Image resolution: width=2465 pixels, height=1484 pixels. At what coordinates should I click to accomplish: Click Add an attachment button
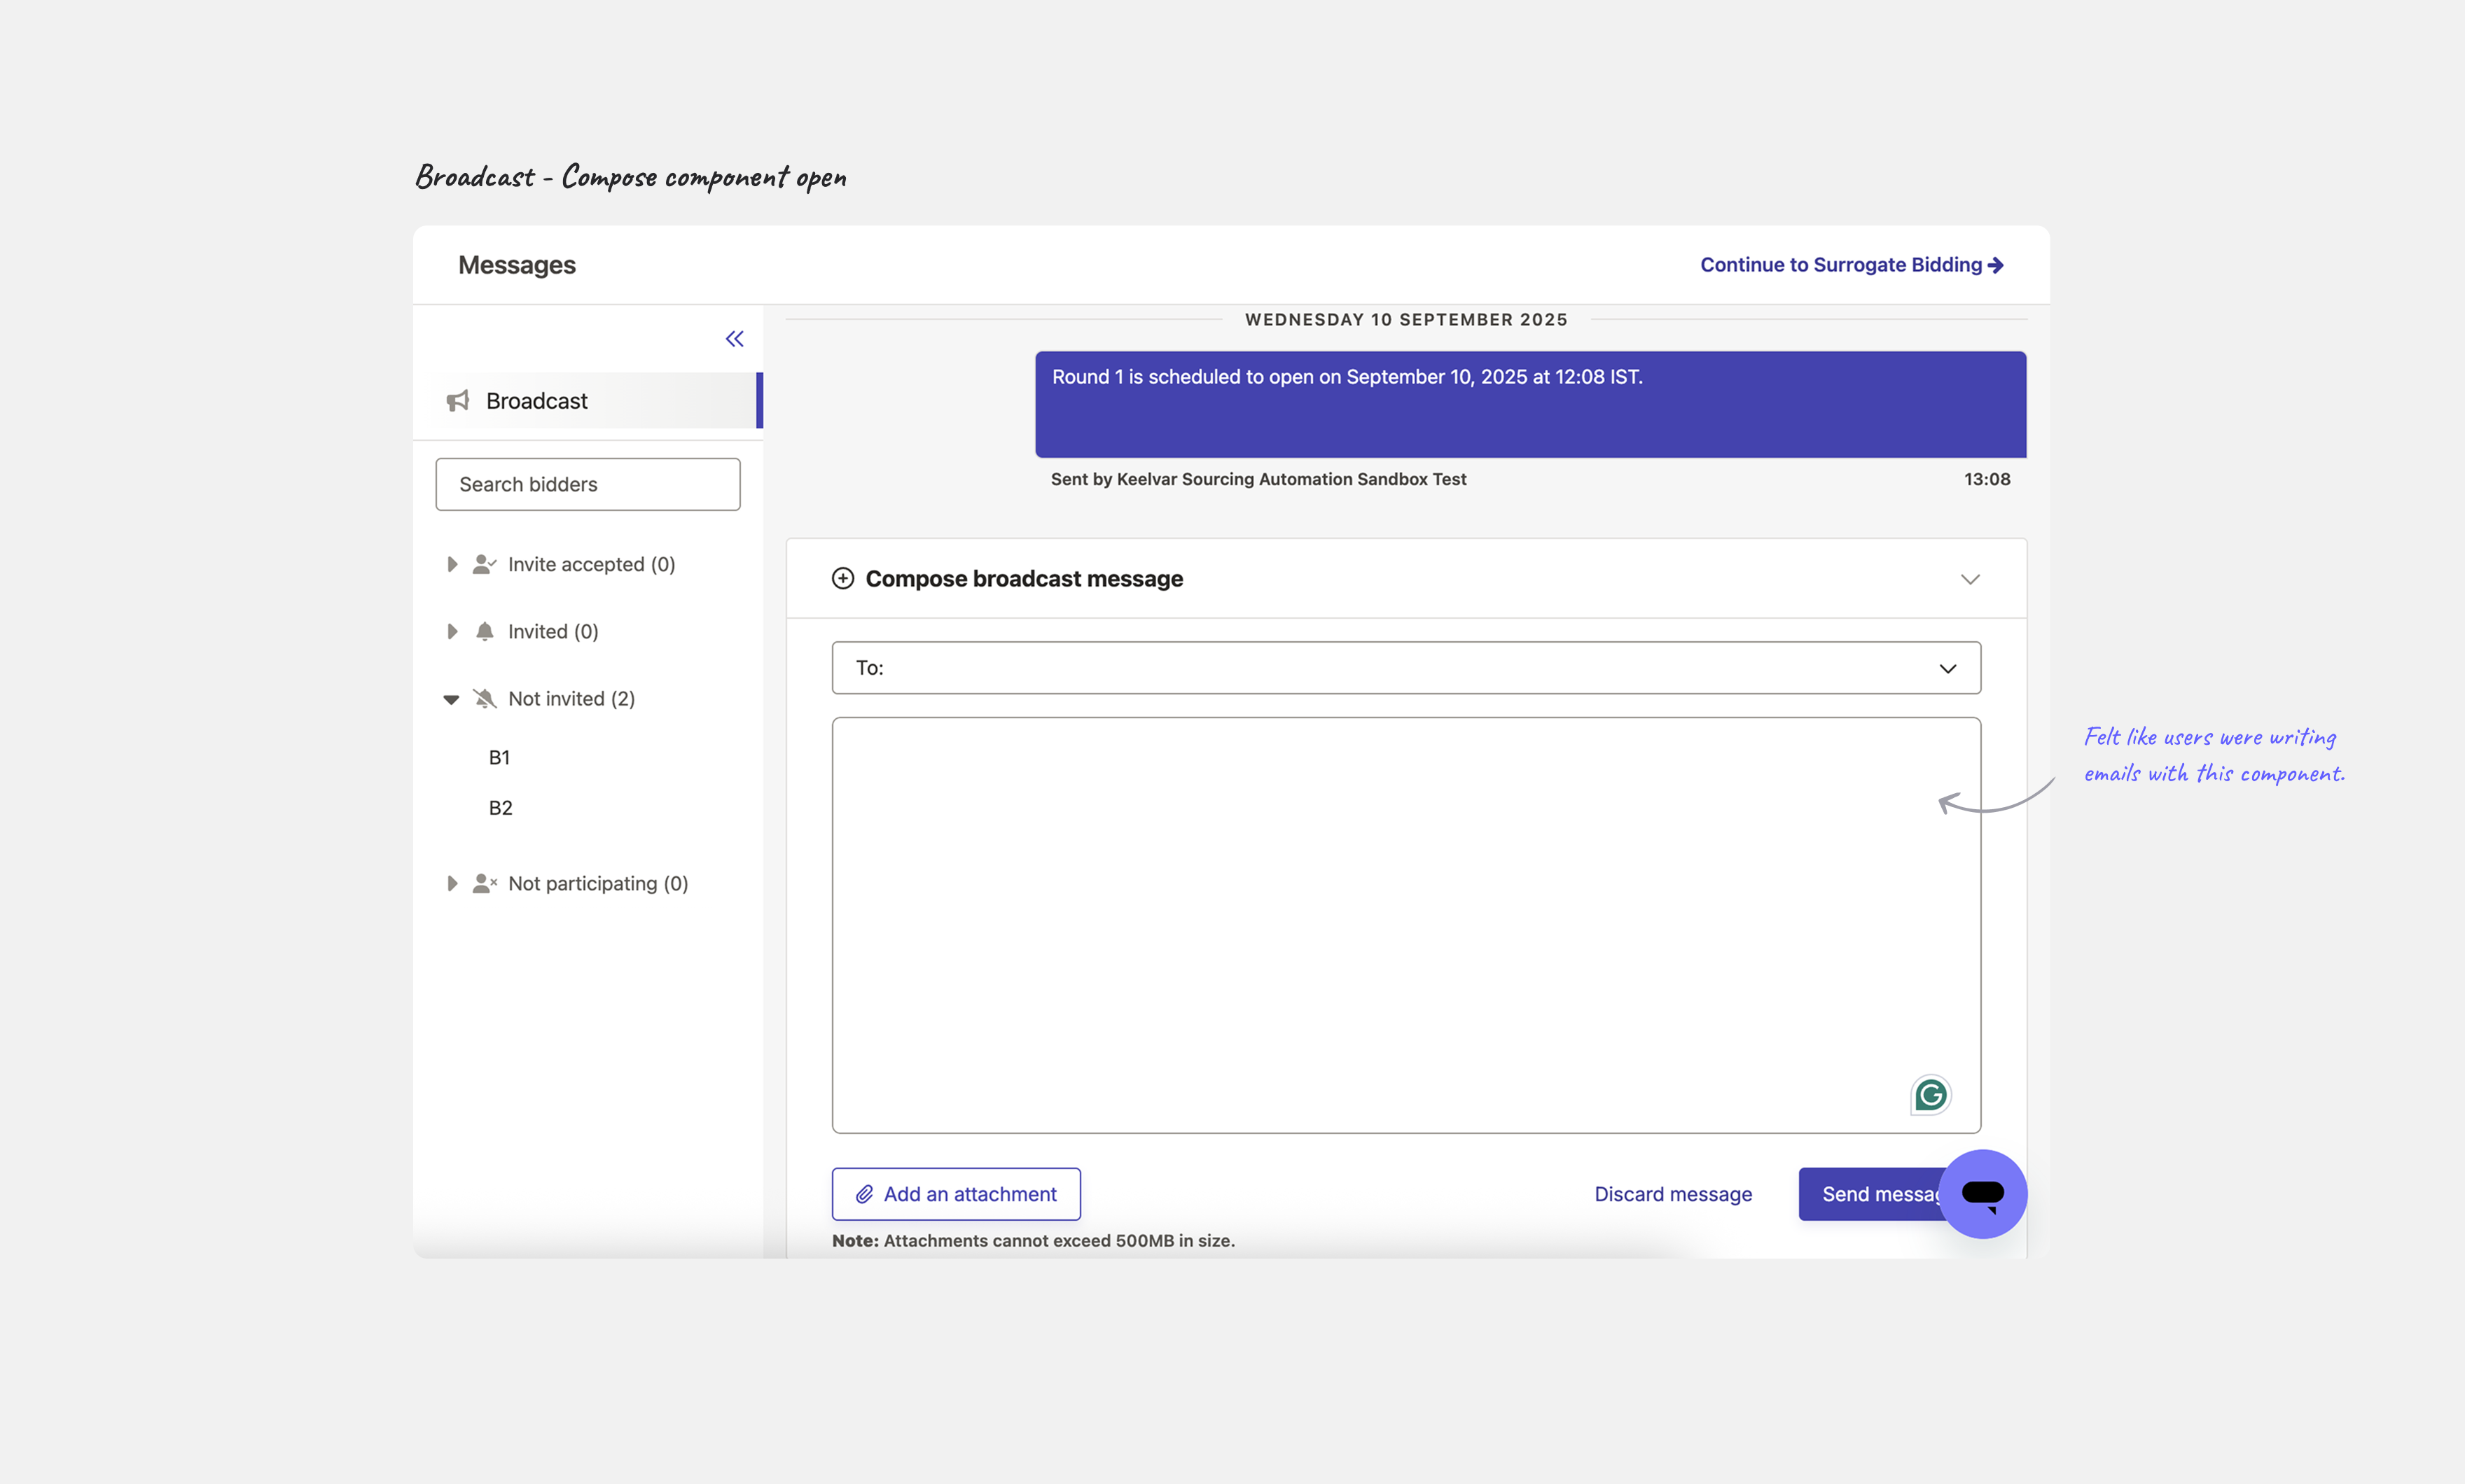pos(955,1193)
